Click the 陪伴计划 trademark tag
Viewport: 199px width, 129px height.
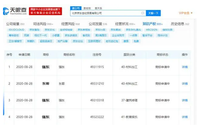tap(162, 35)
